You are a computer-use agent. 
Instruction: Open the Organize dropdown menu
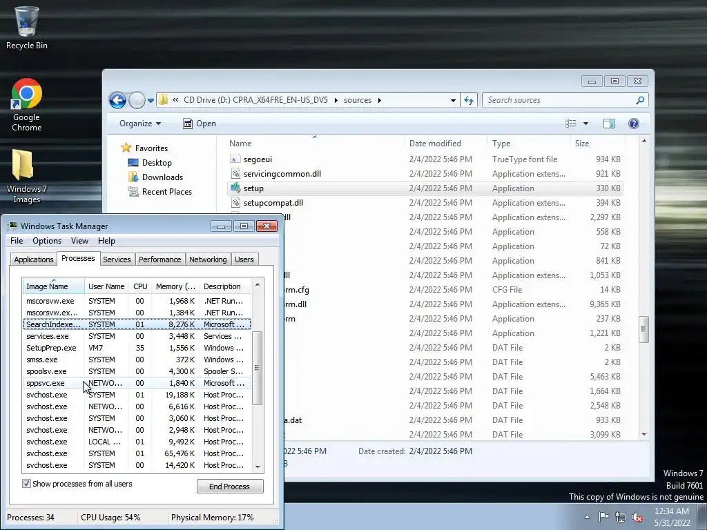point(139,124)
